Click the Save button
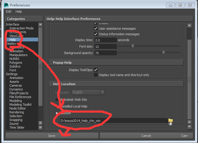 pos(52,136)
